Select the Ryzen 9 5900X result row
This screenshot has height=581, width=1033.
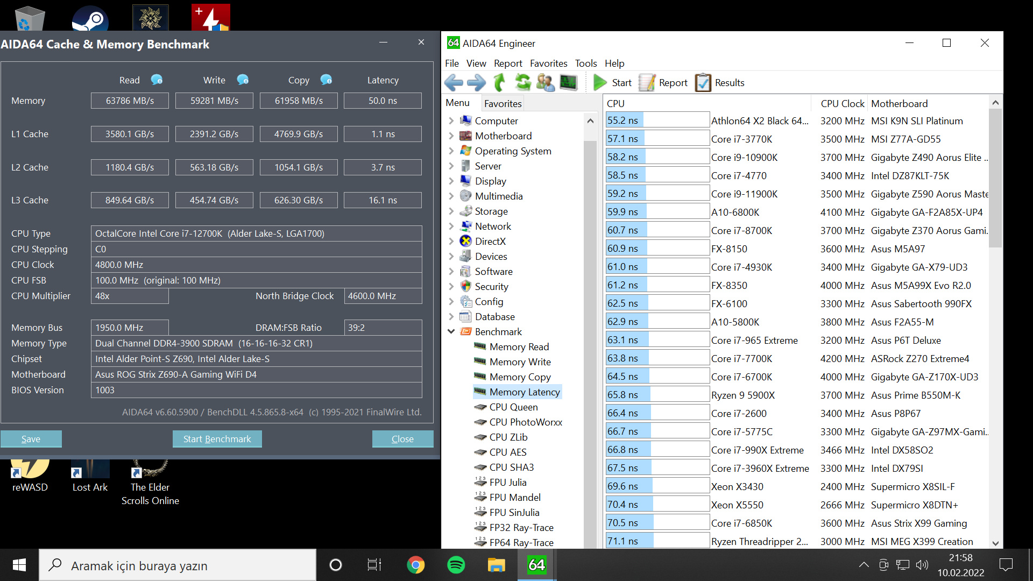(796, 395)
